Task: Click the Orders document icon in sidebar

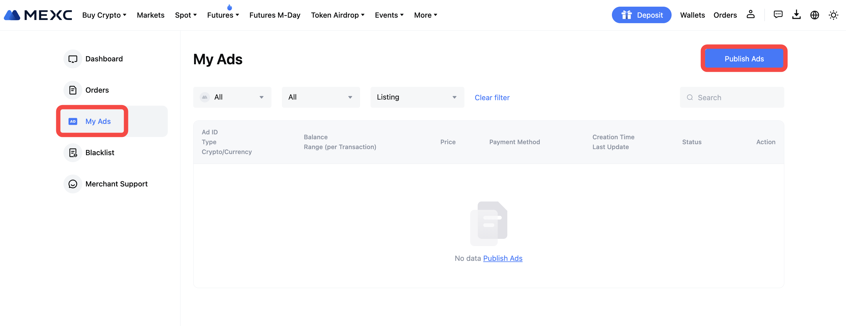Action: [x=73, y=90]
